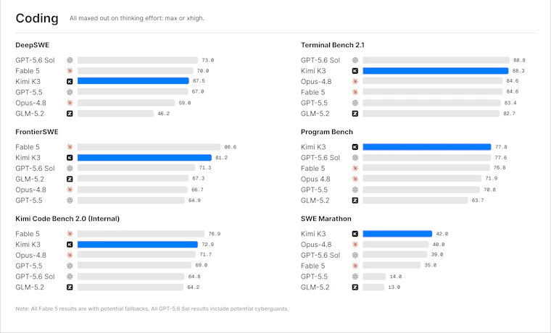Click the Fable 5 gray bar in DeepSWE
The width and height of the screenshot is (551, 333).
[x=136, y=71]
